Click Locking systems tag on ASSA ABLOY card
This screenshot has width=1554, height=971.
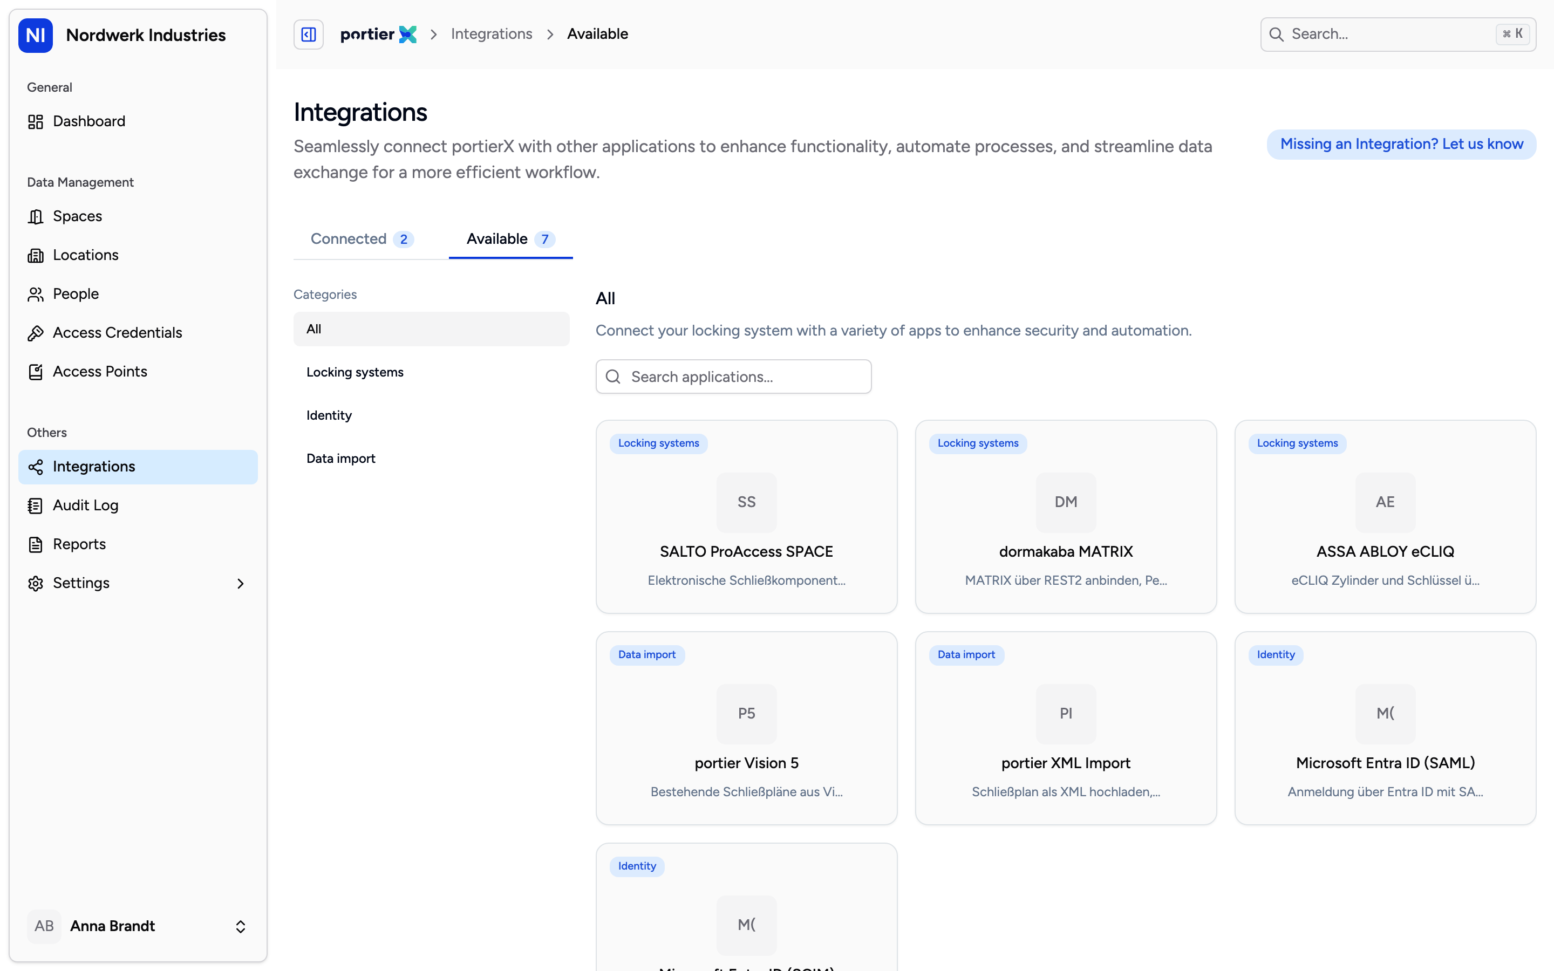(x=1297, y=443)
